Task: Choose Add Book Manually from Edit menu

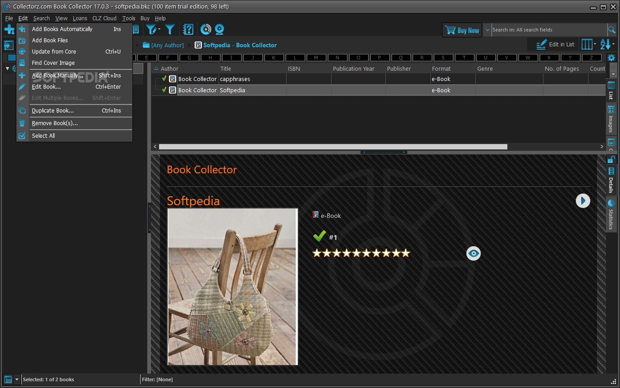Action: (74, 75)
